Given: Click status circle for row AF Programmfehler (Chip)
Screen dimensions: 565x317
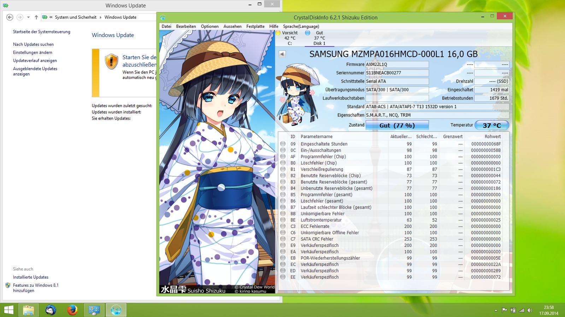Looking at the screenshot, I should tap(283, 157).
